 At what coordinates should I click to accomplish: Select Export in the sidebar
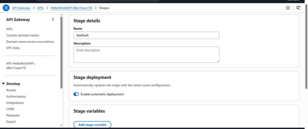11,121
